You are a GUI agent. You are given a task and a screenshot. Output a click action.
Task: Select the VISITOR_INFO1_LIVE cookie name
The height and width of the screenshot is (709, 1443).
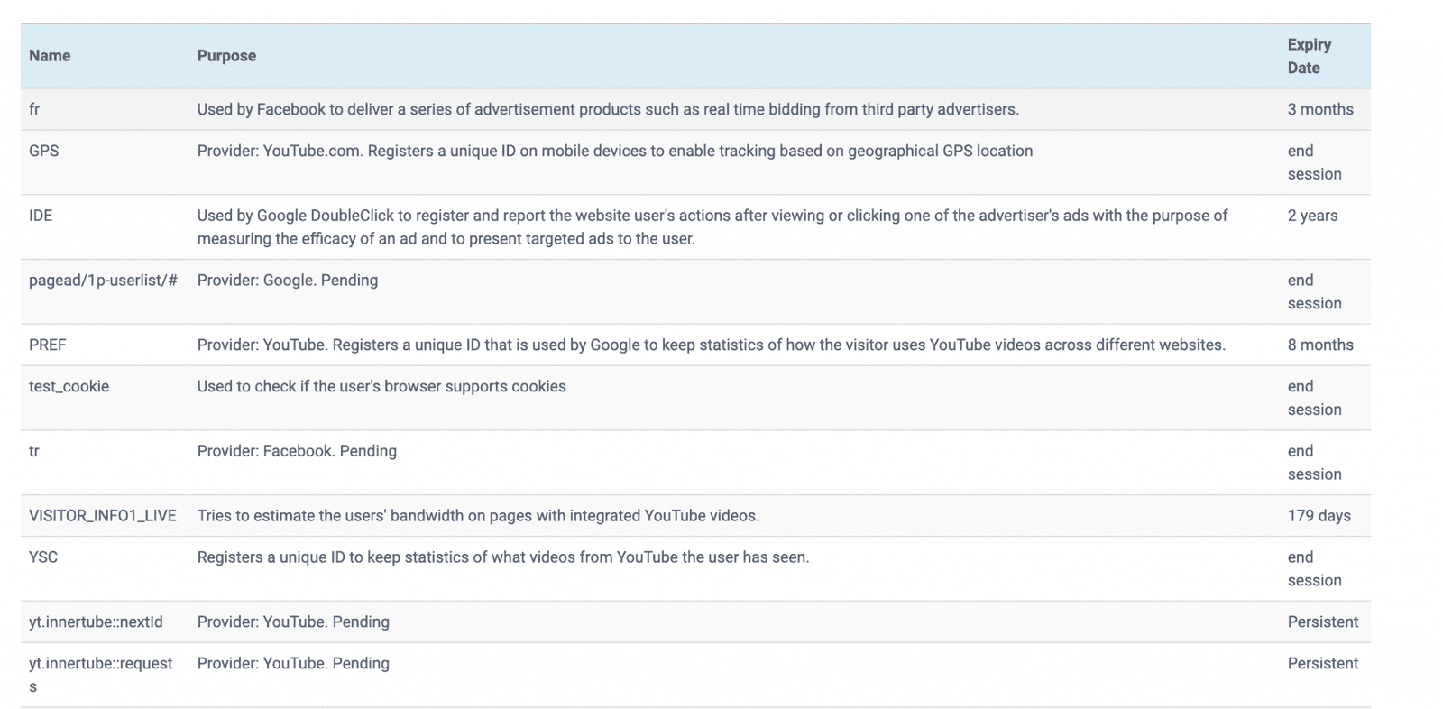tap(103, 516)
